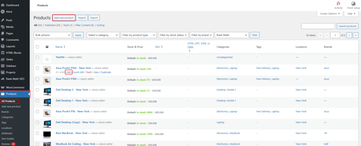Viewport: 361px width, 146px height.
Task: Click the Dell Desktop 2 product thumbnail
Action: [47, 90]
